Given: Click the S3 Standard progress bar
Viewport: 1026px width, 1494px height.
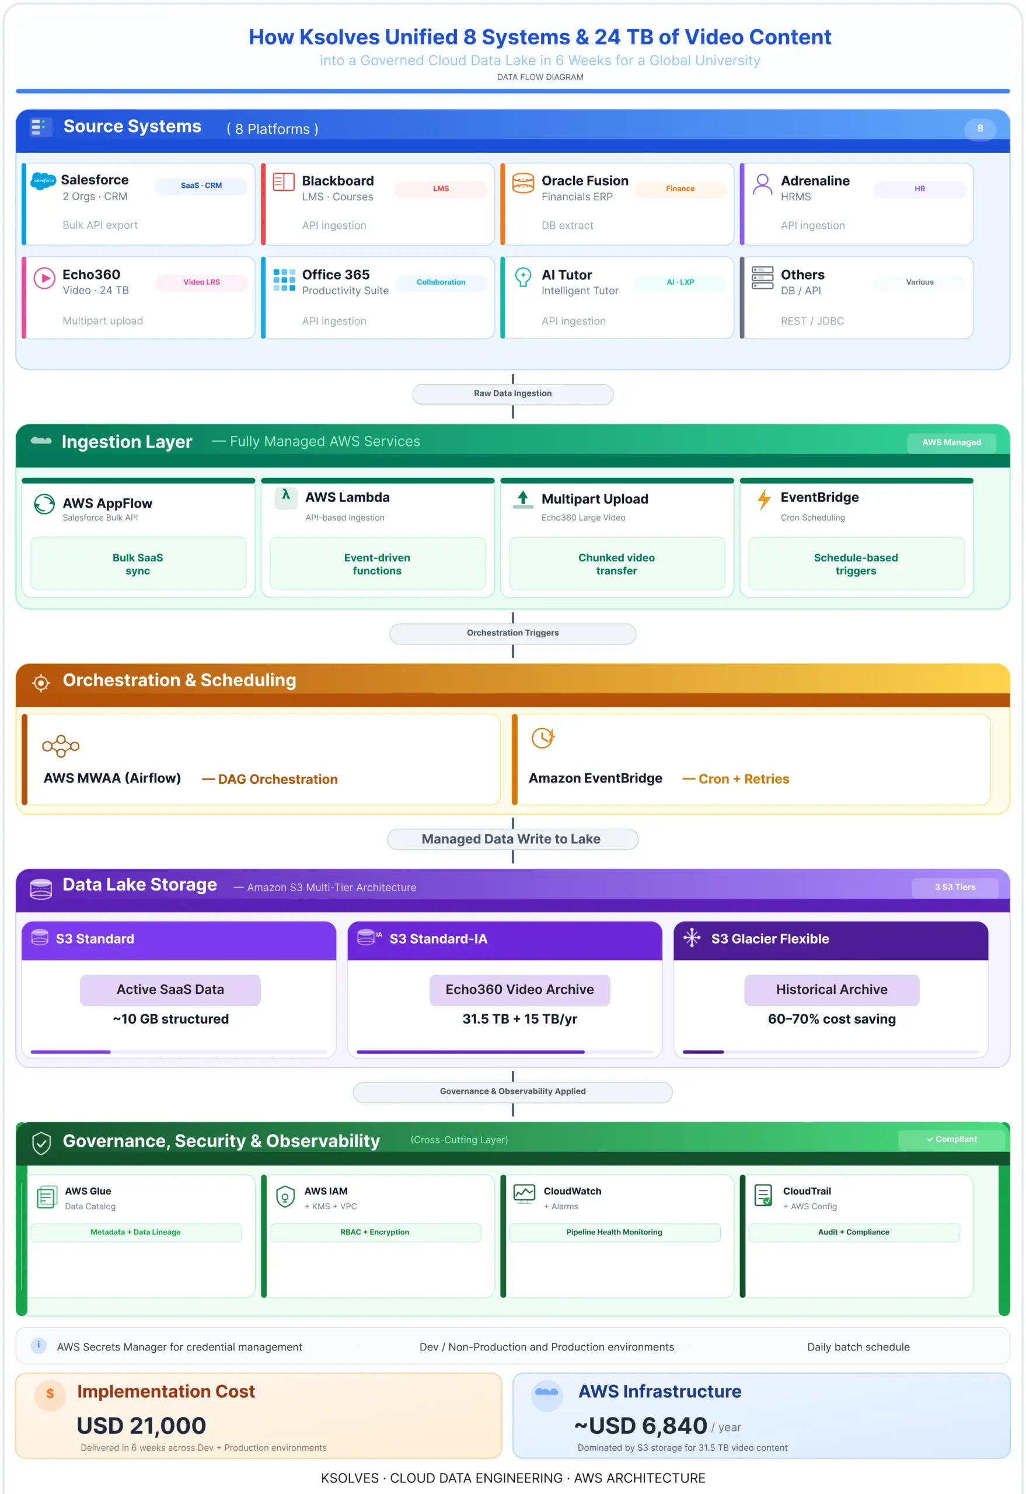Looking at the screenshot, I should [x=179, y=1052].
